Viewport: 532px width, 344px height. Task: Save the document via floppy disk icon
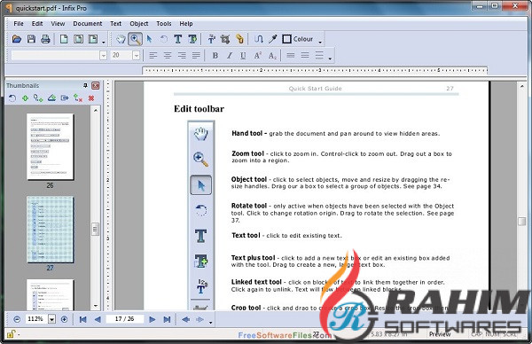point(31,39)
